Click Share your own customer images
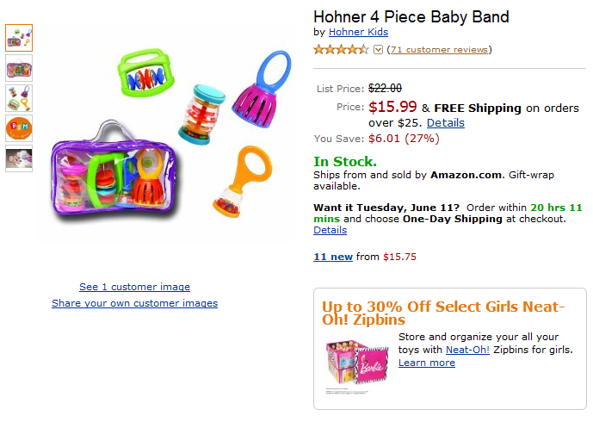Screen dimensions: 593x422 pyautogui.click(x=134, y=303)
